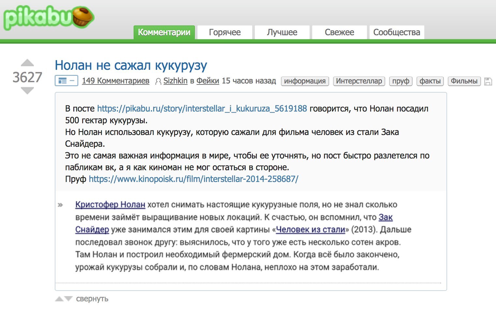Upvote the post with the up arrow

pyautogui.click(x=27, y=63)
